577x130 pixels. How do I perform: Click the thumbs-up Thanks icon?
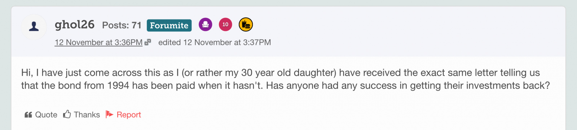point(67,115)
